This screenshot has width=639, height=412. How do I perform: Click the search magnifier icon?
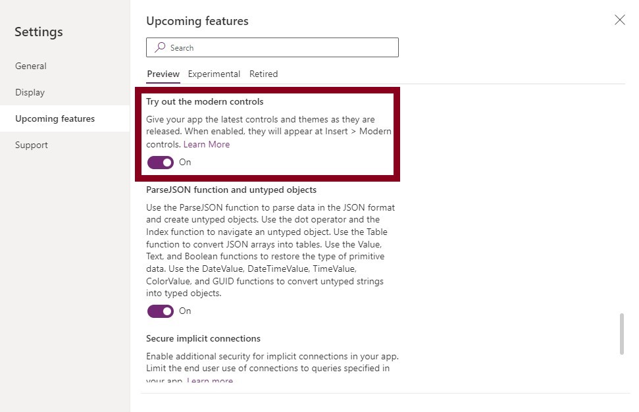(x=159, y=47)
